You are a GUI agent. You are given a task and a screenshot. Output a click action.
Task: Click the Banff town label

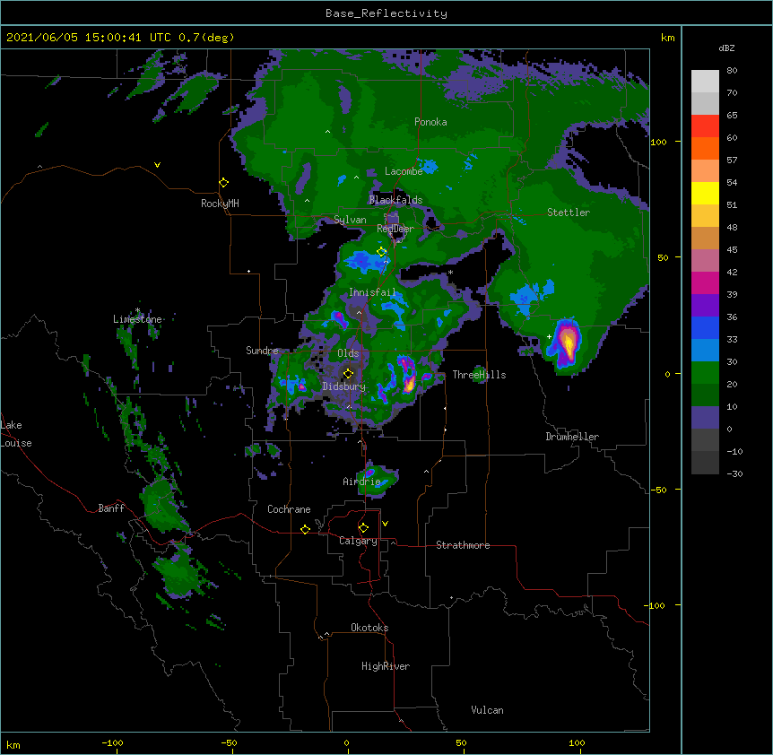click(111, 508)
